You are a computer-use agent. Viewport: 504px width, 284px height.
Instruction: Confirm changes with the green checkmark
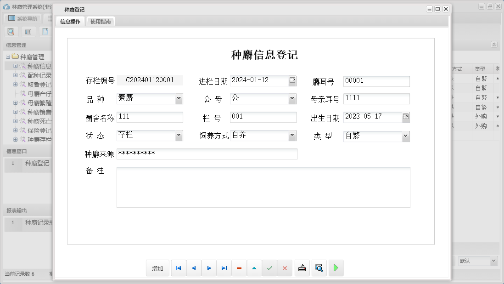270,268
